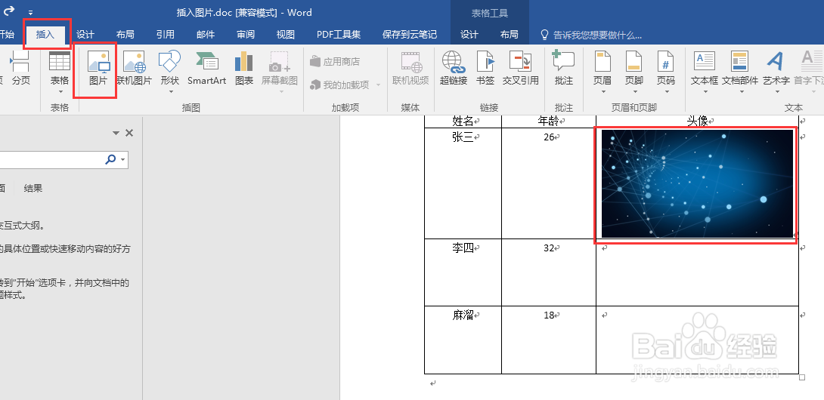Add a 书签 bookmark
824x400 pixels.
coord(485,69)
